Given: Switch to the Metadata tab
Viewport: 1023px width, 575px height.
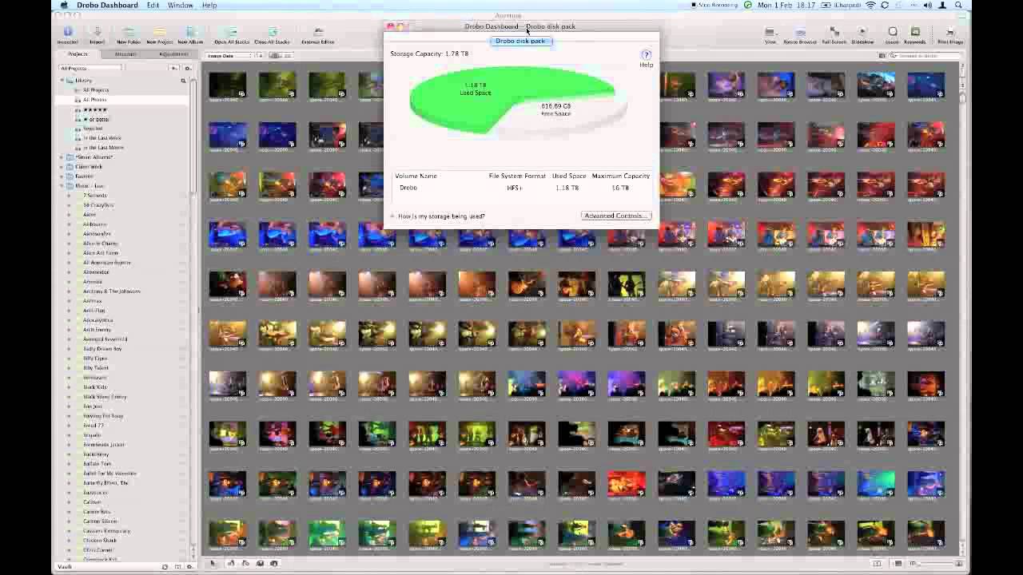Looking at the screenshot, I should [125, 54].
